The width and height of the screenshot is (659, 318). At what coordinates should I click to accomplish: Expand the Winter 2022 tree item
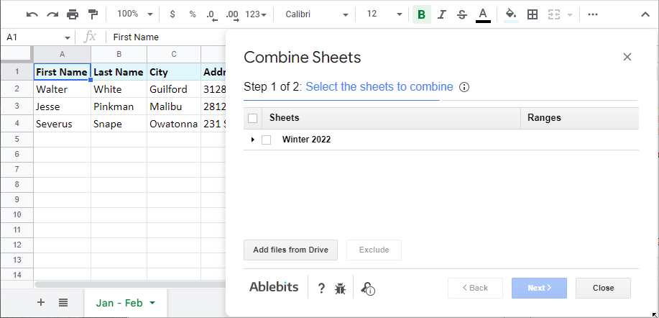(252, 140)
